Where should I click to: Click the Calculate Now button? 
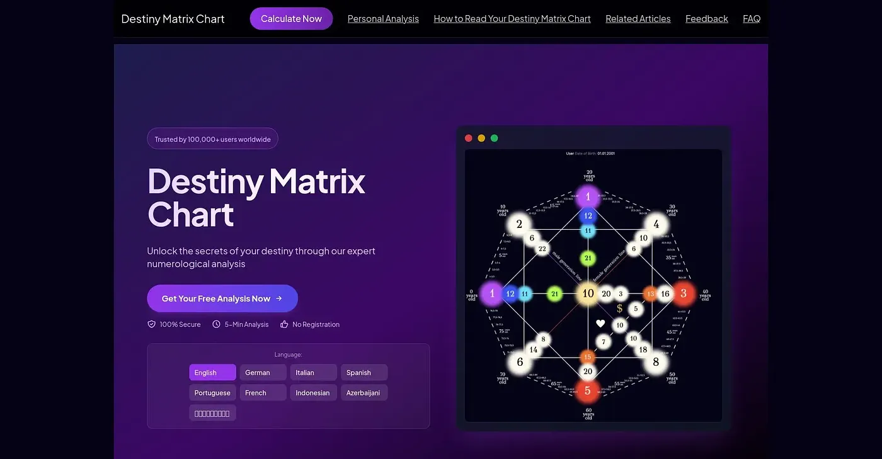coord(291,19)
